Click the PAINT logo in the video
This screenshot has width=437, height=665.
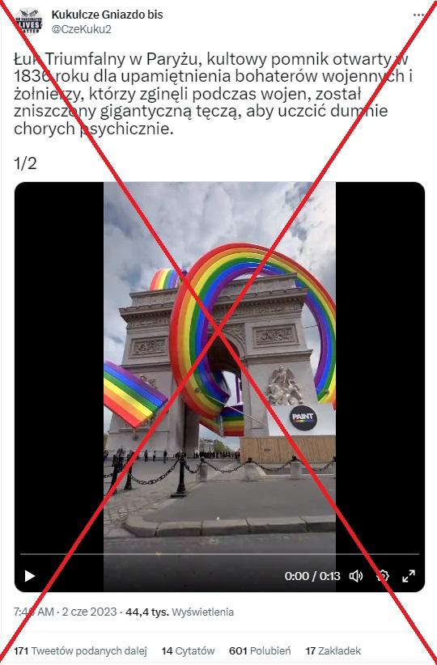(303, 417)
